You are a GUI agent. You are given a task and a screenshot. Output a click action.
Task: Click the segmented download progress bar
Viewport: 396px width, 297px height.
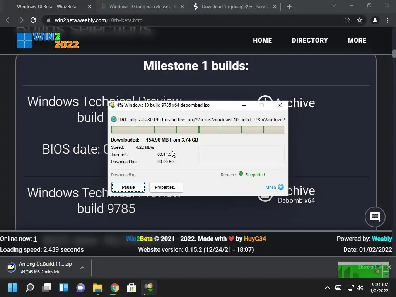coord(198,130)
